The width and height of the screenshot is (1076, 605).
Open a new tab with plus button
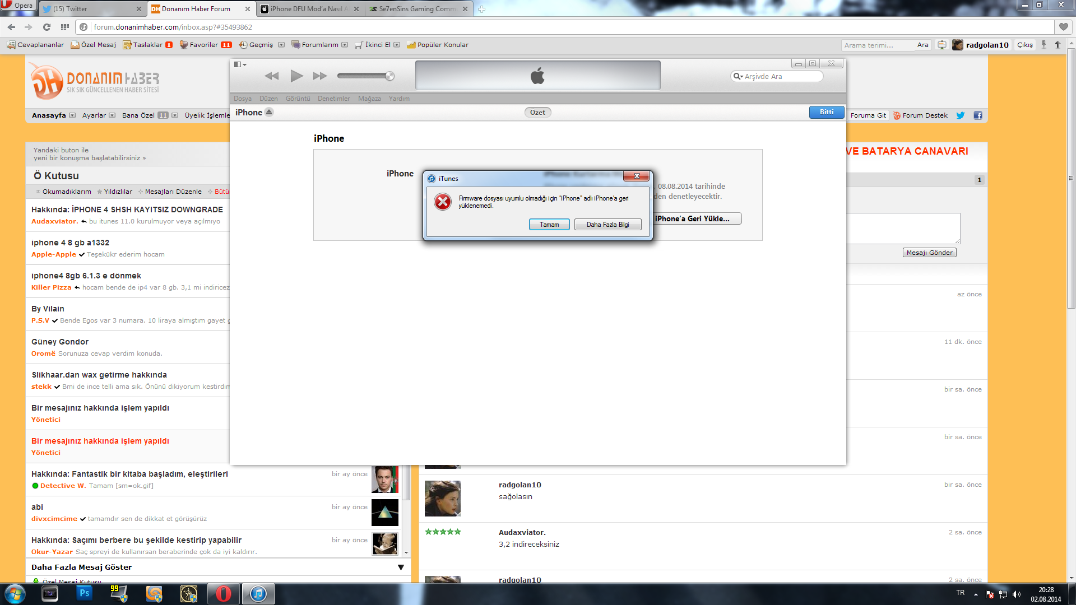(481, 9)
